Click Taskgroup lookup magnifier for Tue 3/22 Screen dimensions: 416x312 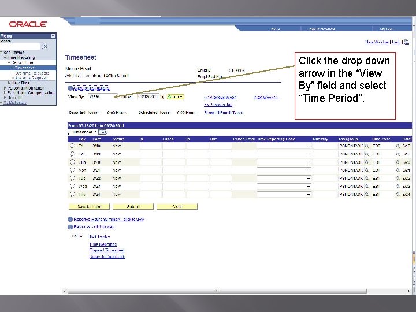click(x=367, y=179)
